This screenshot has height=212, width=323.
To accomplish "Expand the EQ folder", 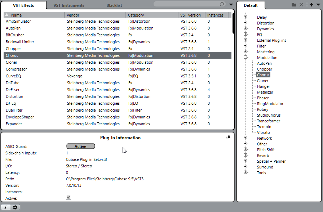I will [245, 34].
